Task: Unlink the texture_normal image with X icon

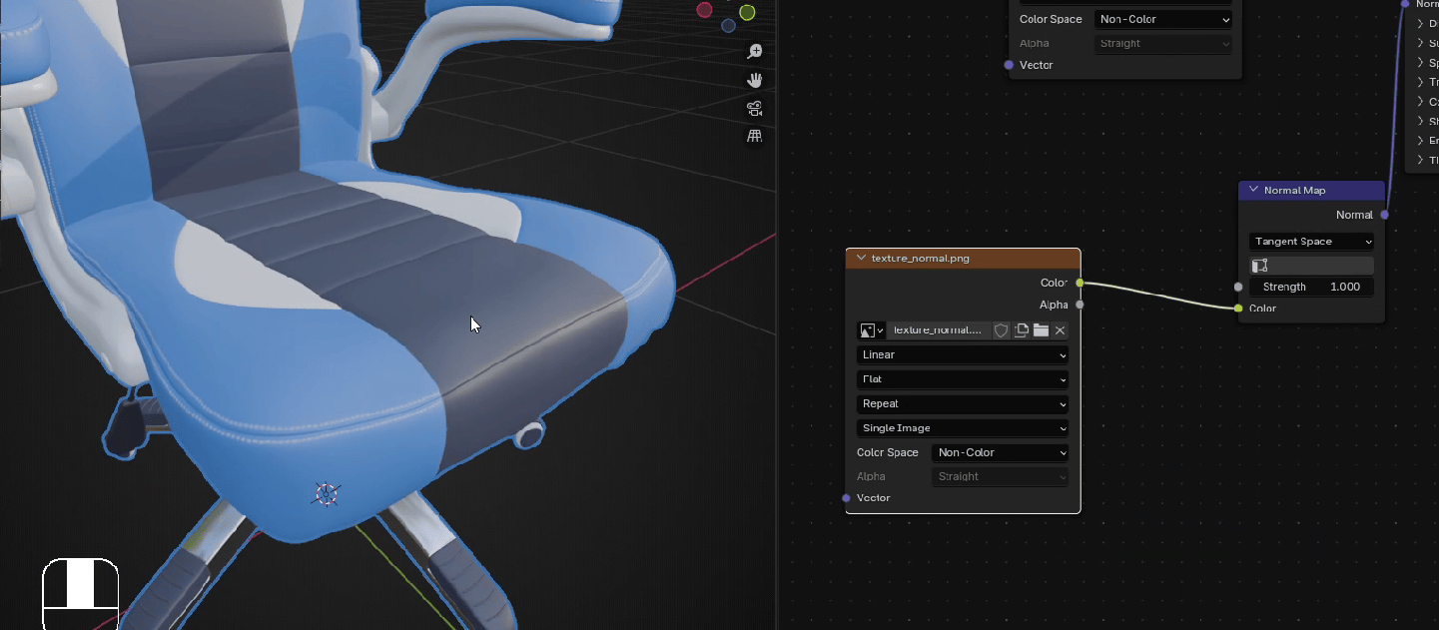Action: 1060,330
